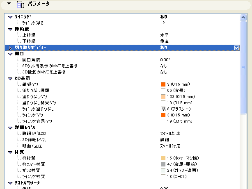Expand the 切り取りボディー group
The width and height of the screenshot is (252, 189).
coord(10,48)
